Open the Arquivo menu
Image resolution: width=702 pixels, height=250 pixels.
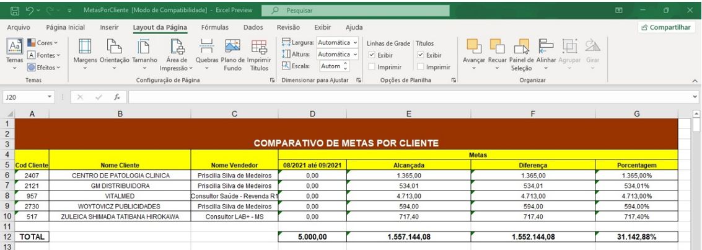coord(19,27)
